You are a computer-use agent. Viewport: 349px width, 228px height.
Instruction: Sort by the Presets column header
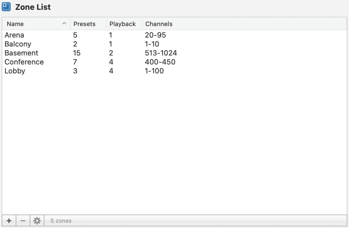(x=84, y=24)
